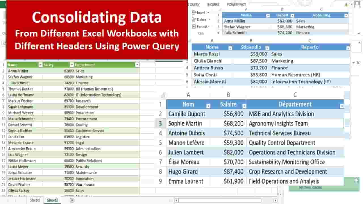Click the Format cells button
The height and width of the screenshot is (204, 363).
coord(201,26)
